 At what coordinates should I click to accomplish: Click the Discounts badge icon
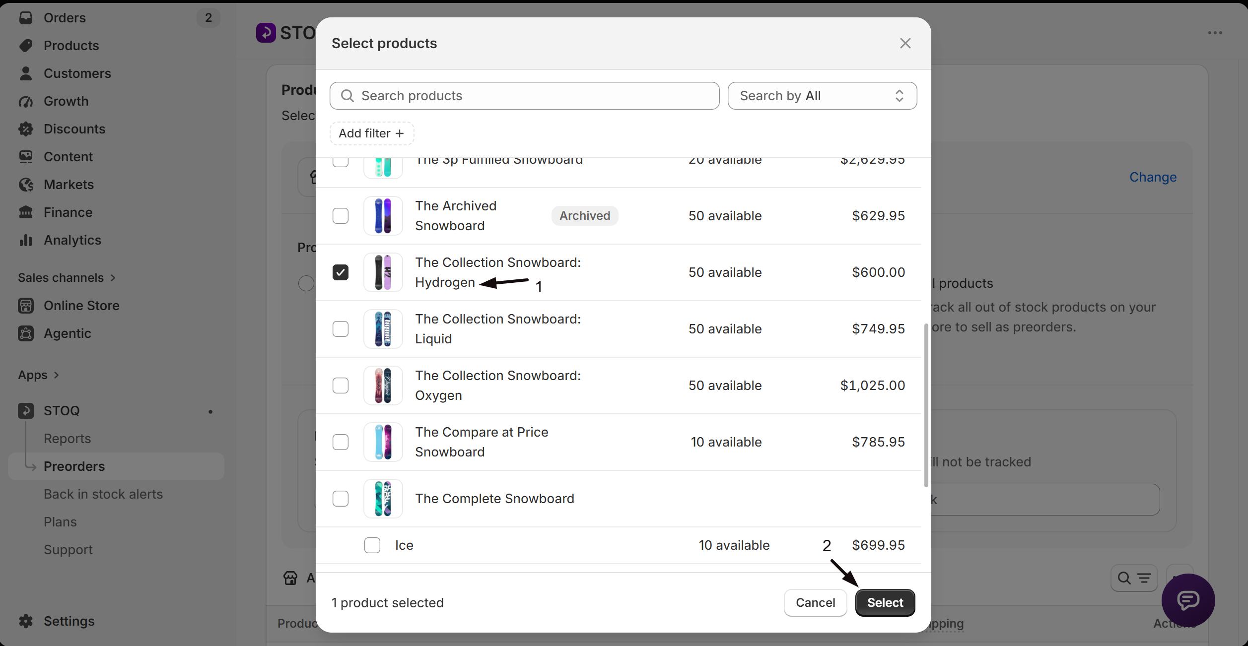tap(26, 129)
